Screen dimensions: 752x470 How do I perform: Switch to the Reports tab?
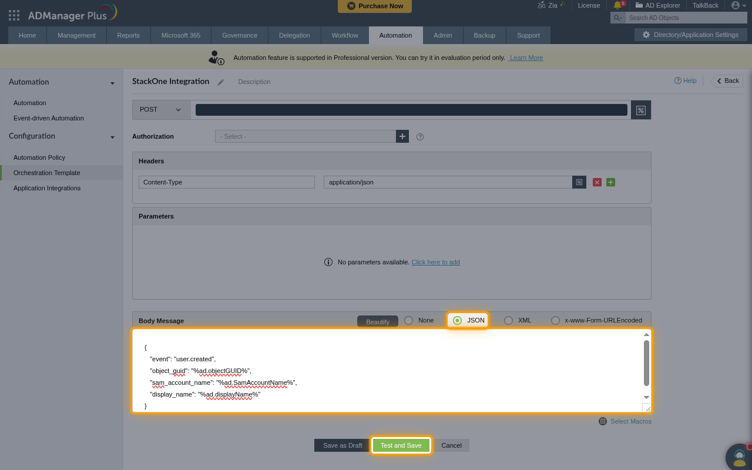click(128, 35)
